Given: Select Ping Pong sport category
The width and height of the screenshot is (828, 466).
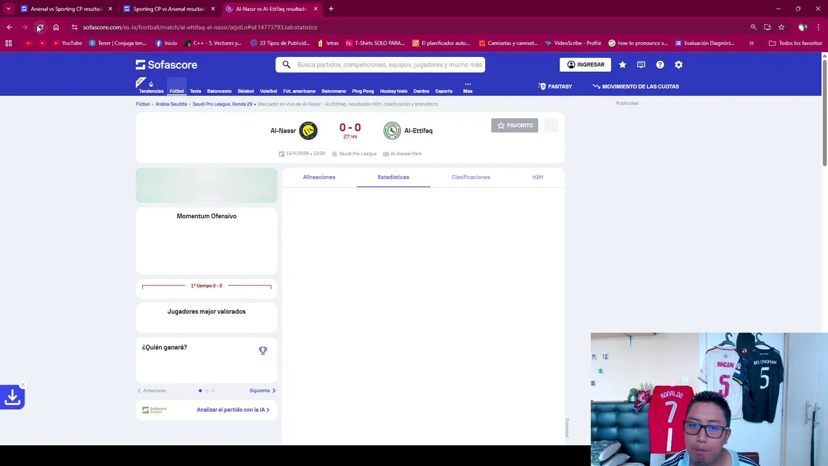Looking at the screenshot, I should coord(363,91).
